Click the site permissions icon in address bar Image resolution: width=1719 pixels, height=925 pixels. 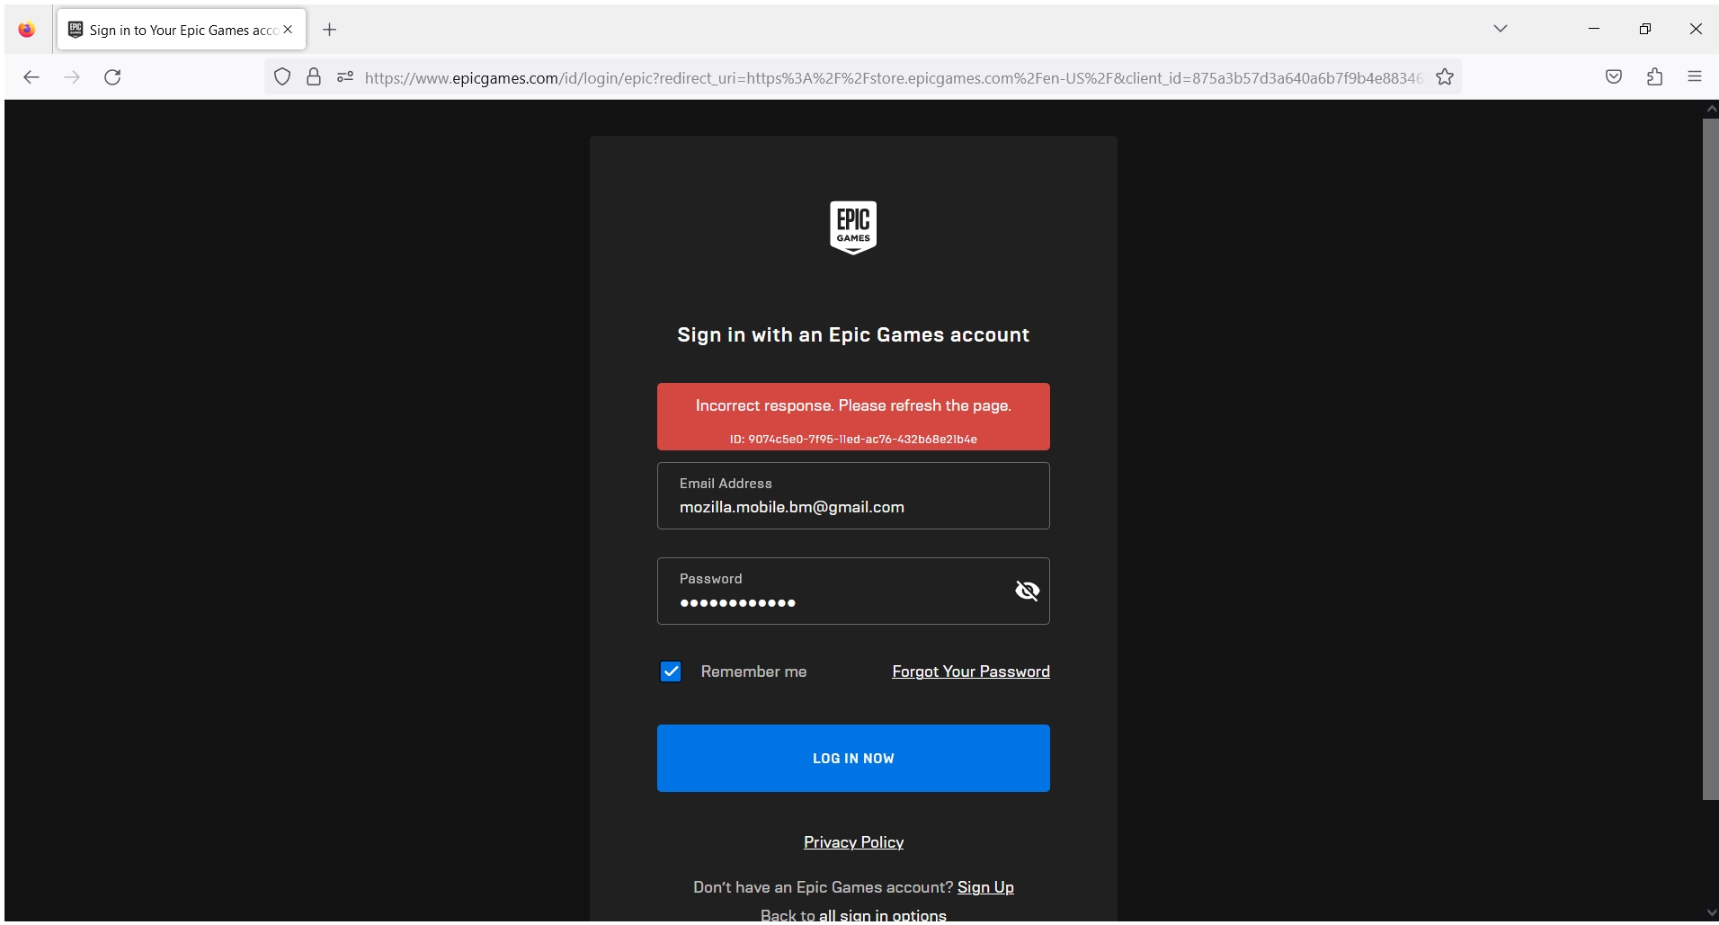pos(344,77)
